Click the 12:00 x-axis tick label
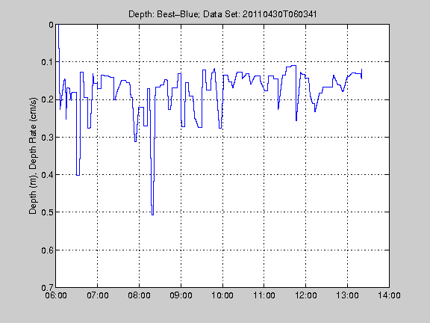 point(306,295)
